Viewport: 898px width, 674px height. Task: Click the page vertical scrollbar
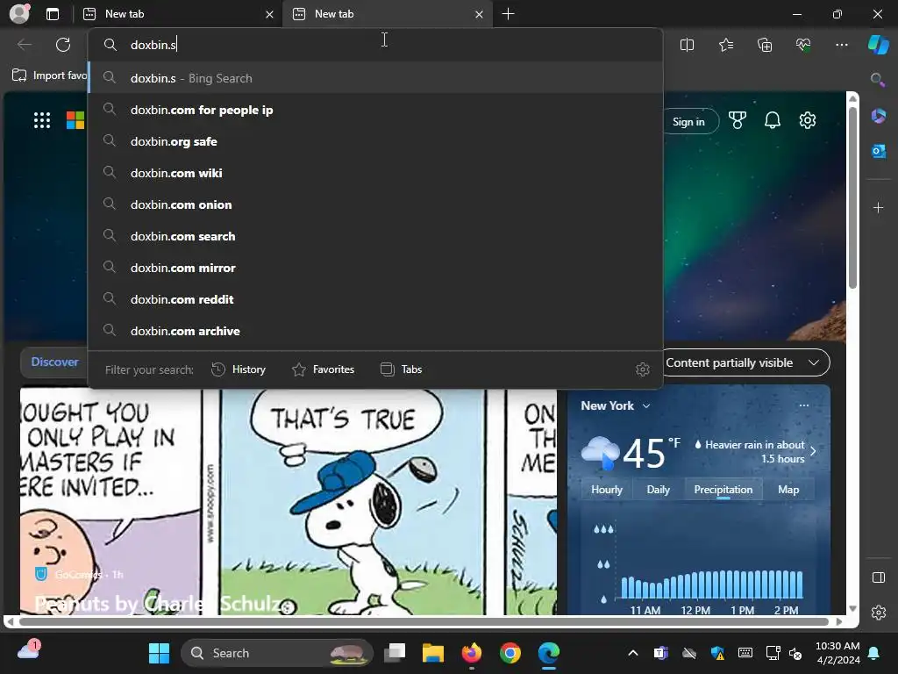pyautogui.click(x=852, y=197)
